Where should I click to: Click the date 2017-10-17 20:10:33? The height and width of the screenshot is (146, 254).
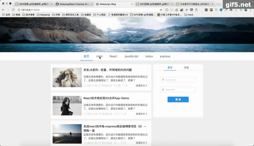[x=99, y=143]
